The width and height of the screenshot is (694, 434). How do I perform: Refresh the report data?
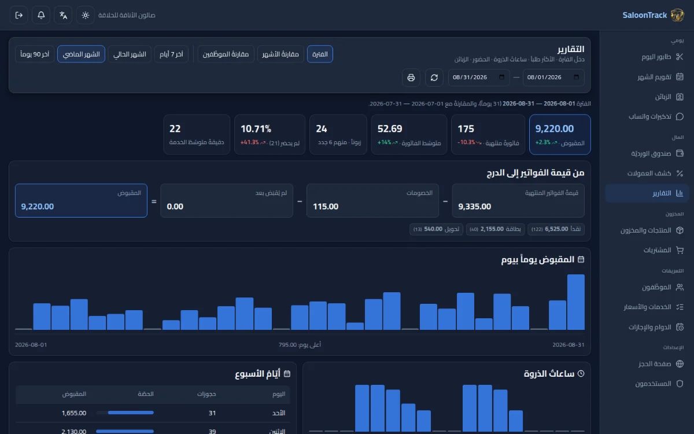pos(434,77)
